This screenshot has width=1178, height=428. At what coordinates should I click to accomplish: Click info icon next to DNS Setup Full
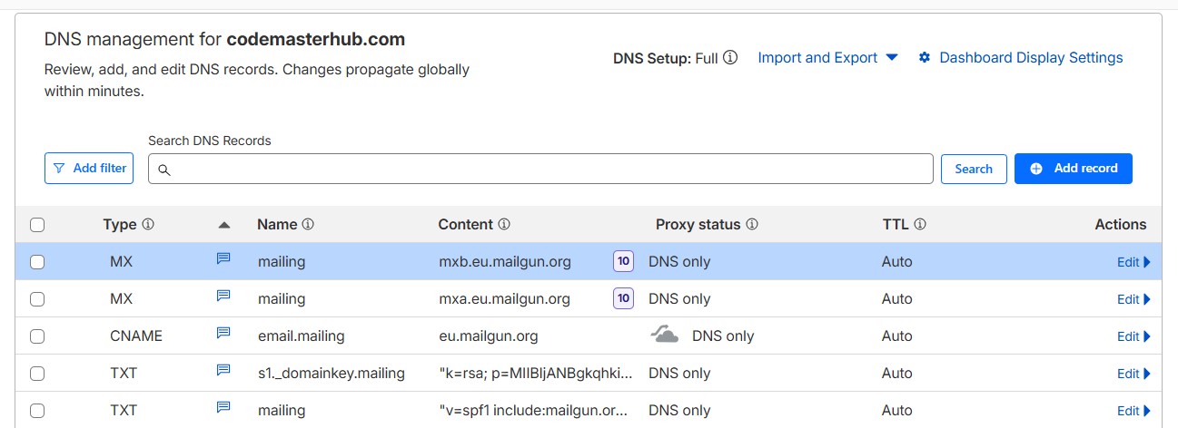point(730,58)
